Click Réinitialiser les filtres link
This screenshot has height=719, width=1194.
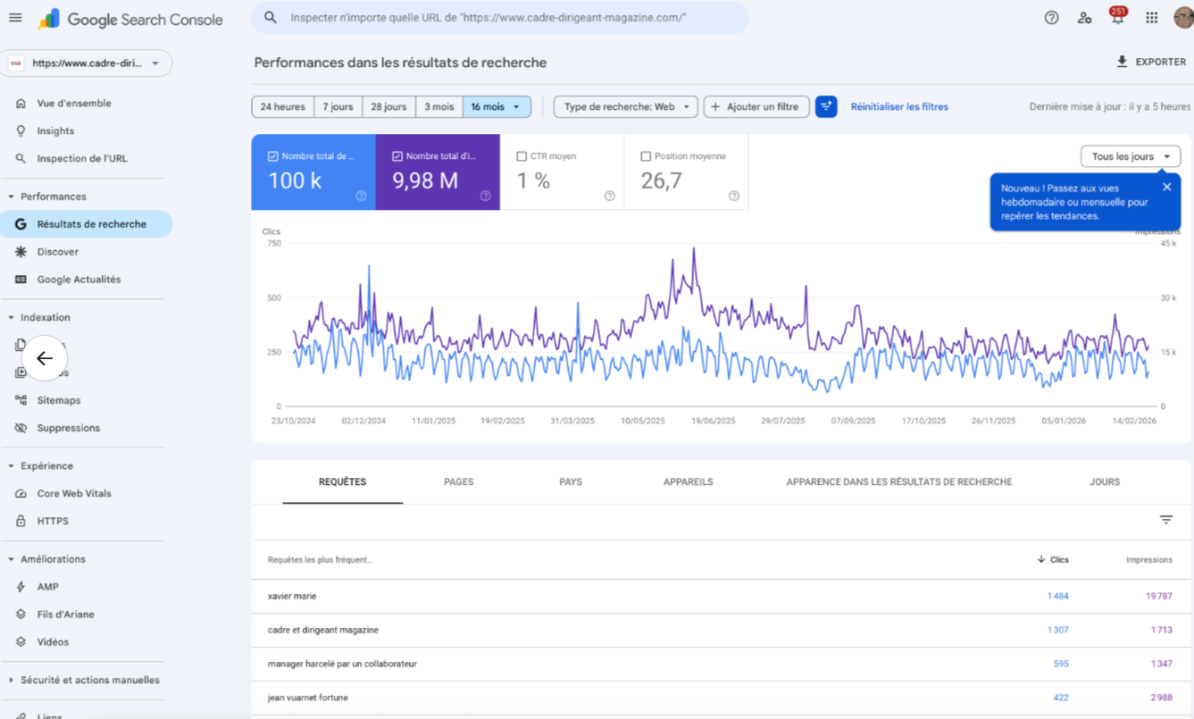[899, 106]
